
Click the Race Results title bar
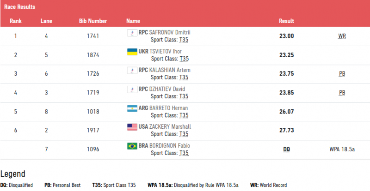[x=185, y=7]
